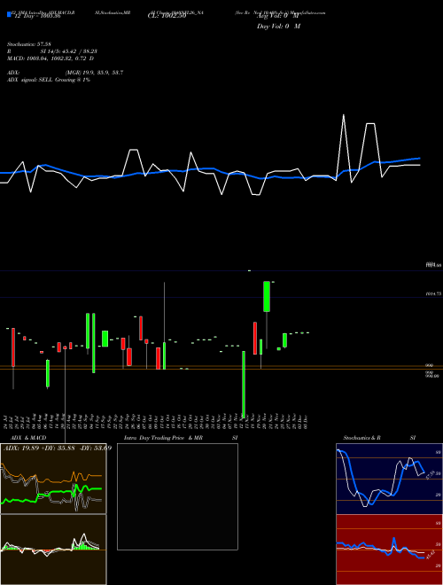This screenshot has width=443, height=585.
Task: Click the 'Avg Vol: 0 M' text
Action: point(278,16)
